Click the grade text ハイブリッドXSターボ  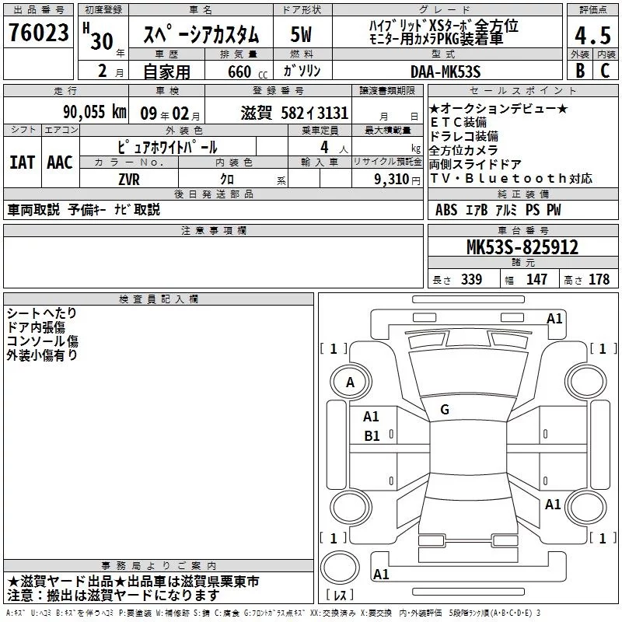tap(421, 26)
